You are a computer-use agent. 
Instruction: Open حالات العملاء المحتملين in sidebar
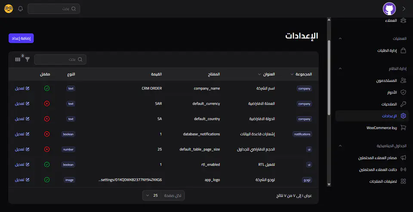click(x=378, y=170)
